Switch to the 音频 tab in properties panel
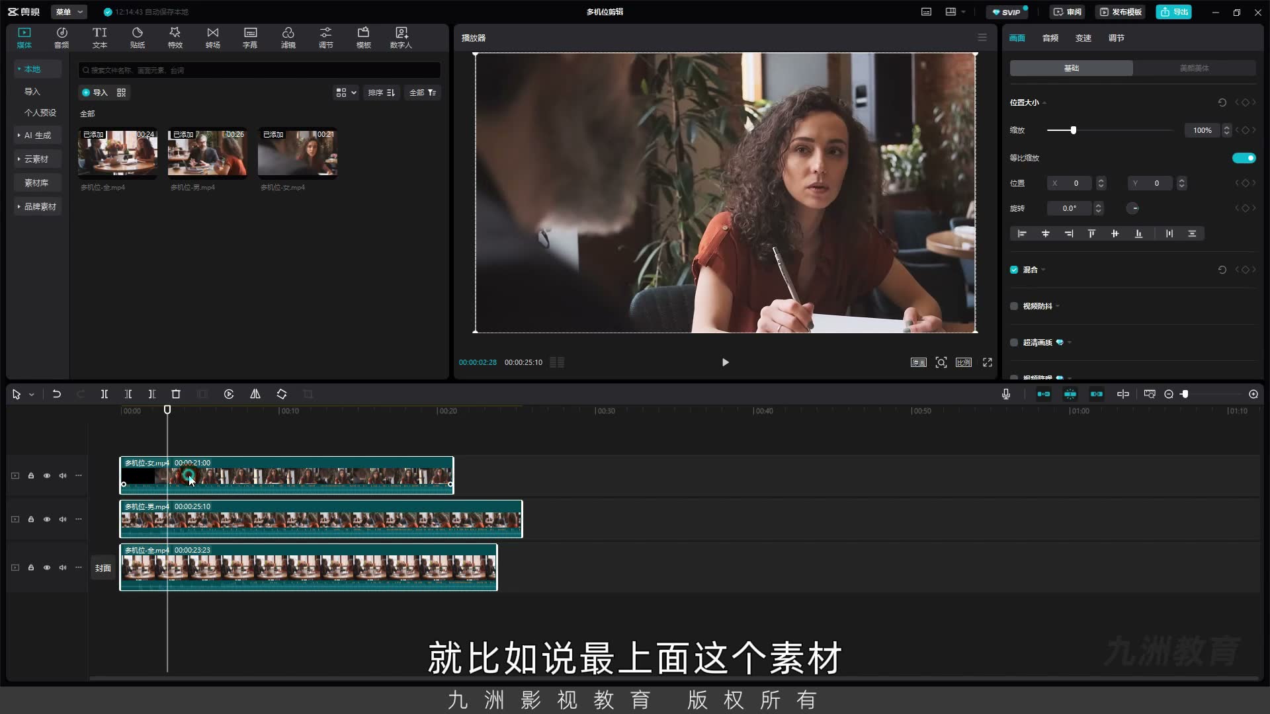Image resolution: width=1270 pixels, height=714 pixels. click(1050, 38)
